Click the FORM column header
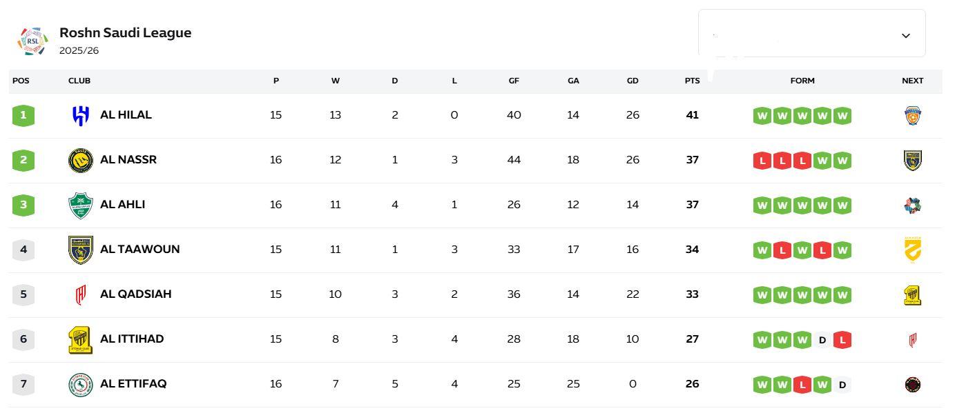The image size is (955, 413). [x=802, y=81]
